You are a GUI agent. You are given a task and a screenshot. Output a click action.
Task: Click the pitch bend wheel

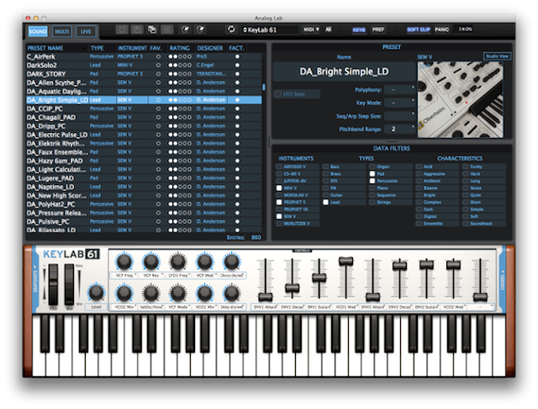click(53, 284)
